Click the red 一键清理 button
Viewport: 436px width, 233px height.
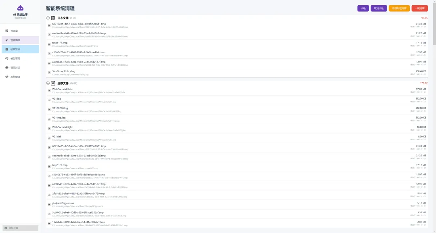[x=420, y=8]
